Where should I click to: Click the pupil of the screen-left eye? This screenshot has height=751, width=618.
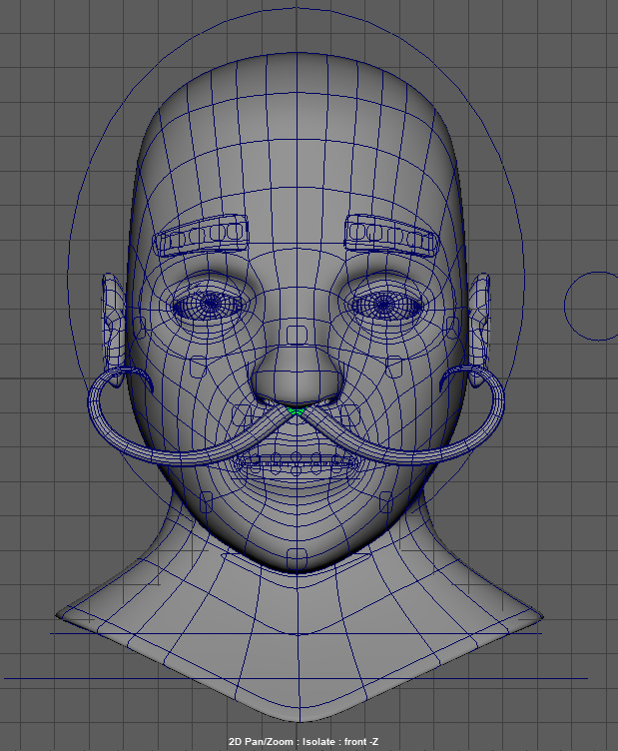(211, 304)
